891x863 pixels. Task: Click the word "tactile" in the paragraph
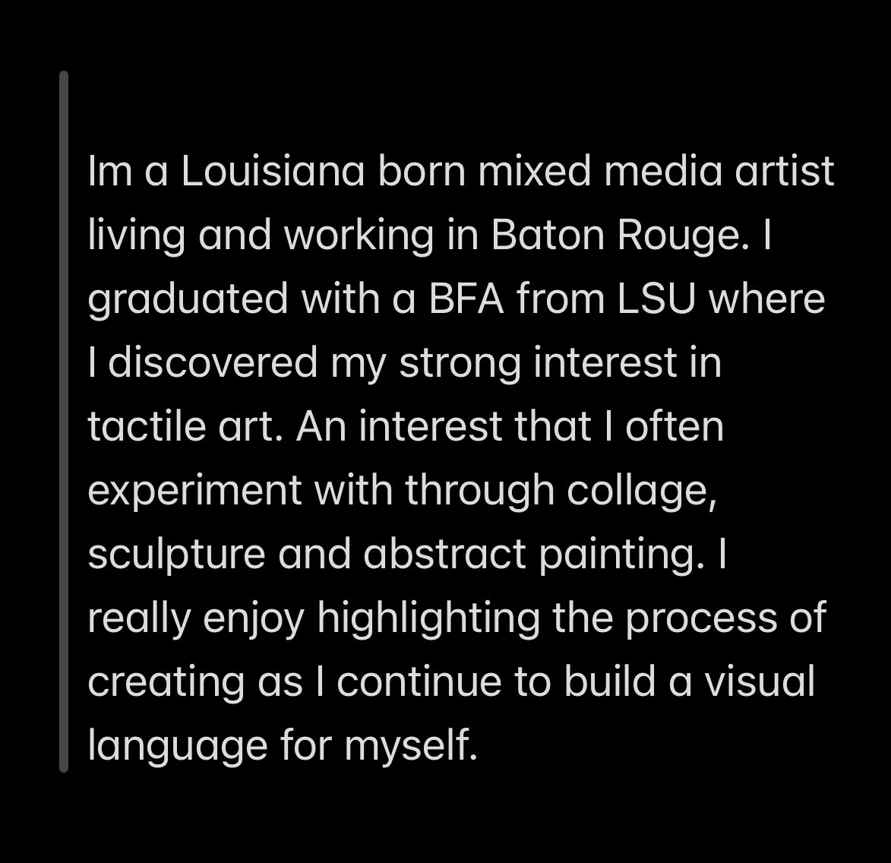(x=147, y=426)
